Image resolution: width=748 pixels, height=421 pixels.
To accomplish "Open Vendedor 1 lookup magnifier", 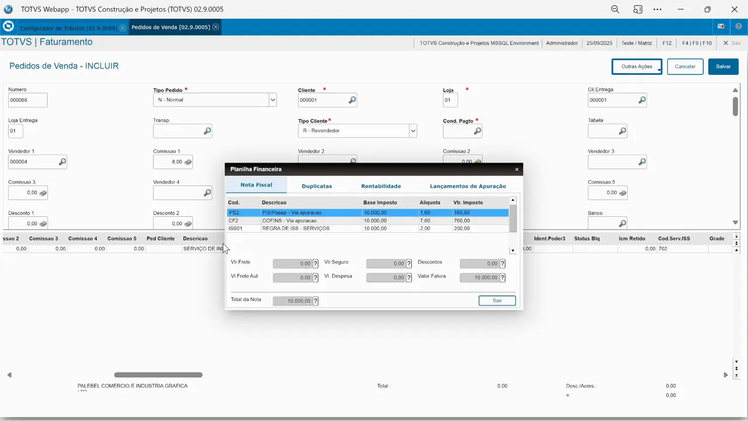I will pos(62,162).
